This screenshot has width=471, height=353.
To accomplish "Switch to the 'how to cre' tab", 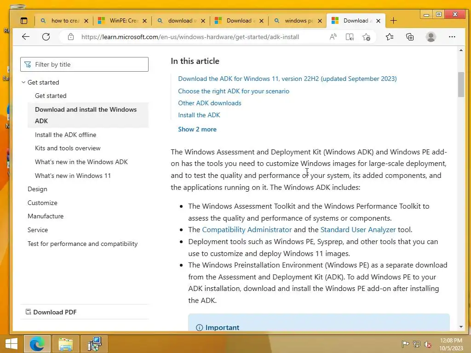I will tap(64, 21).
